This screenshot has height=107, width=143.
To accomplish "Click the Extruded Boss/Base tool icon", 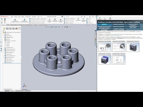I will pos(15,20).
